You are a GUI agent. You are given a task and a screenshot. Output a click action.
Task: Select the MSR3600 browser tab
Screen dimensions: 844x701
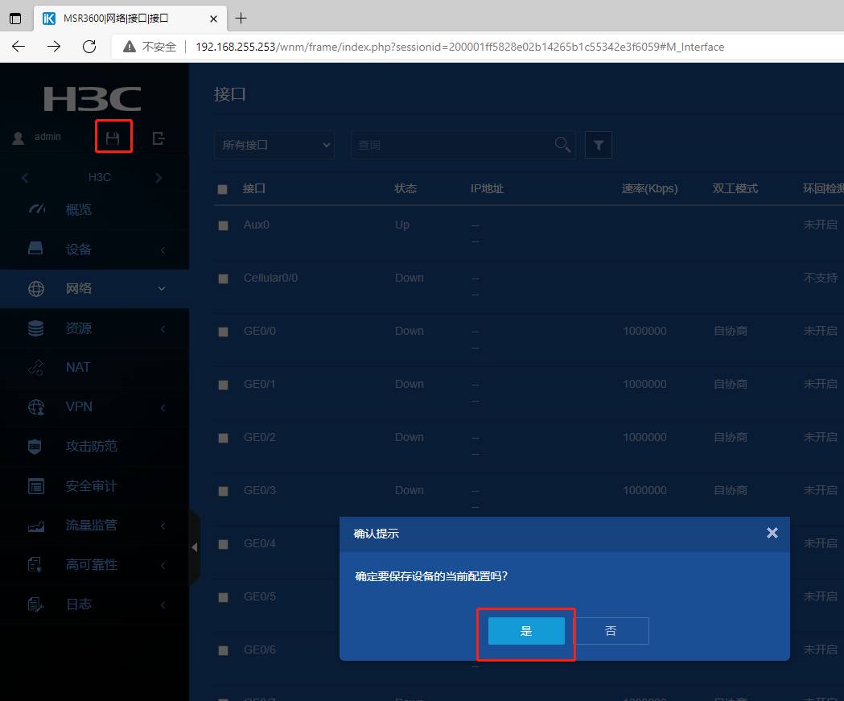pos(130,19)
